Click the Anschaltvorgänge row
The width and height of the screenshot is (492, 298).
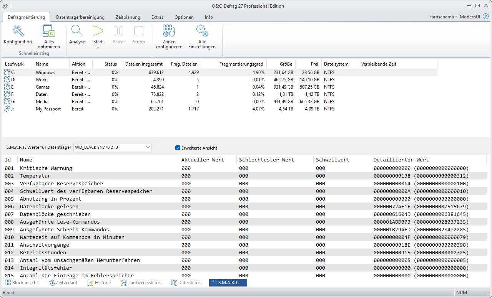click(x=245, y=245)
